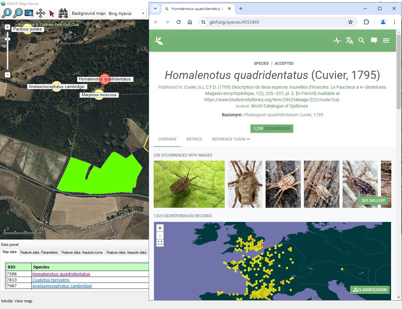Open the Background map dropdown
Viewport: 402px width, 309px height.
(126, 14)
